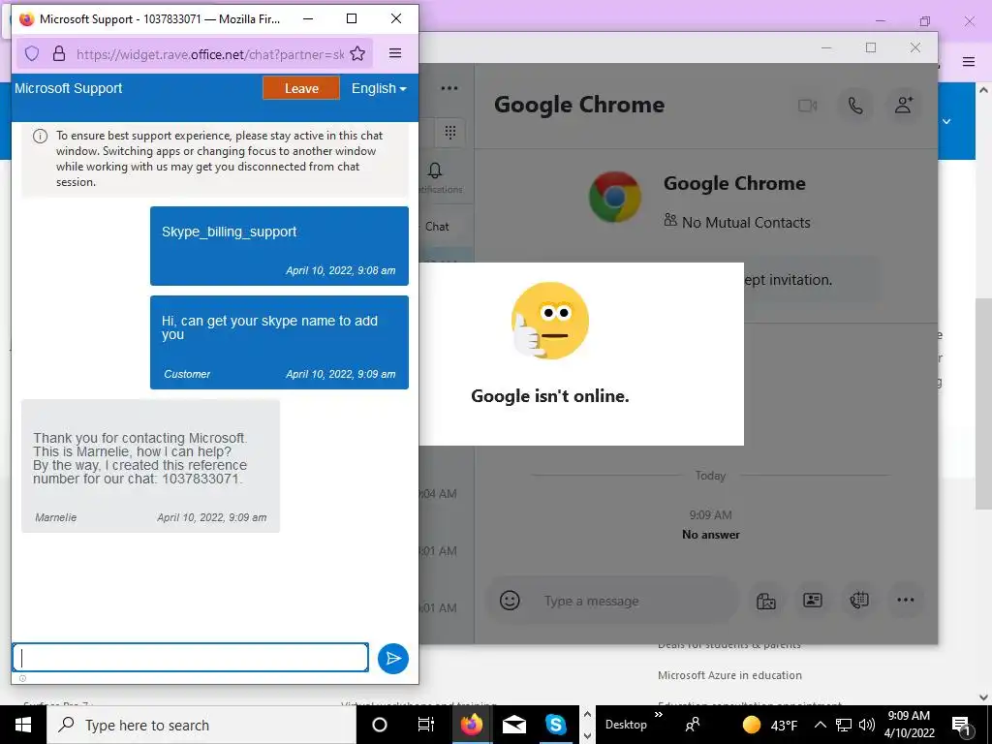Bookmark this page with the star icon

point(357,54)
